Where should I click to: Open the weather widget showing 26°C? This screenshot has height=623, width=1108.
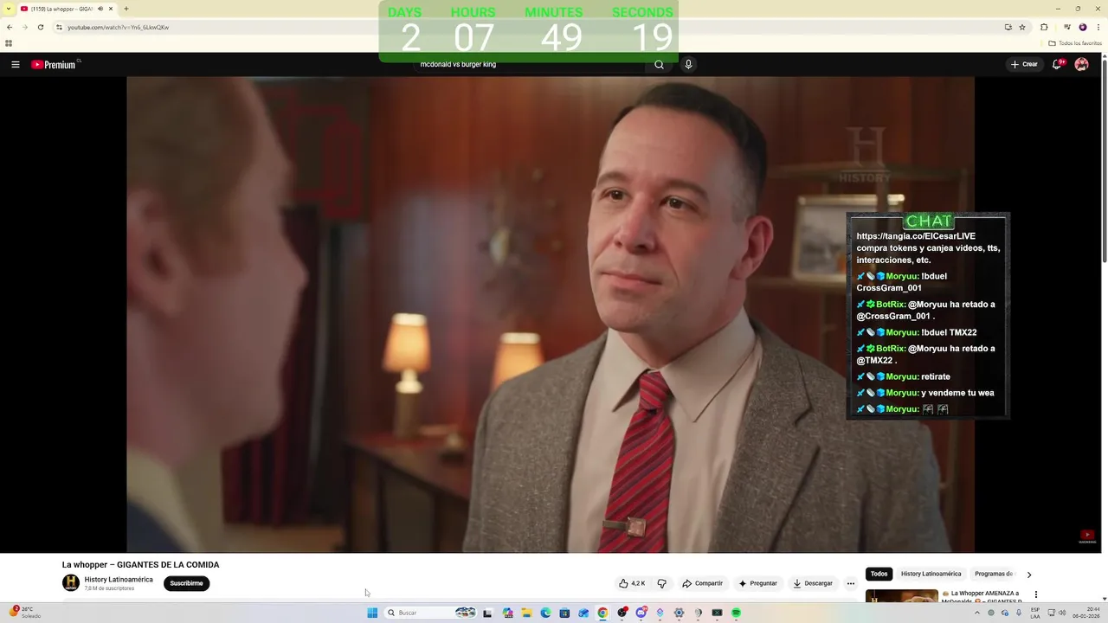click(x=25, y=613)
